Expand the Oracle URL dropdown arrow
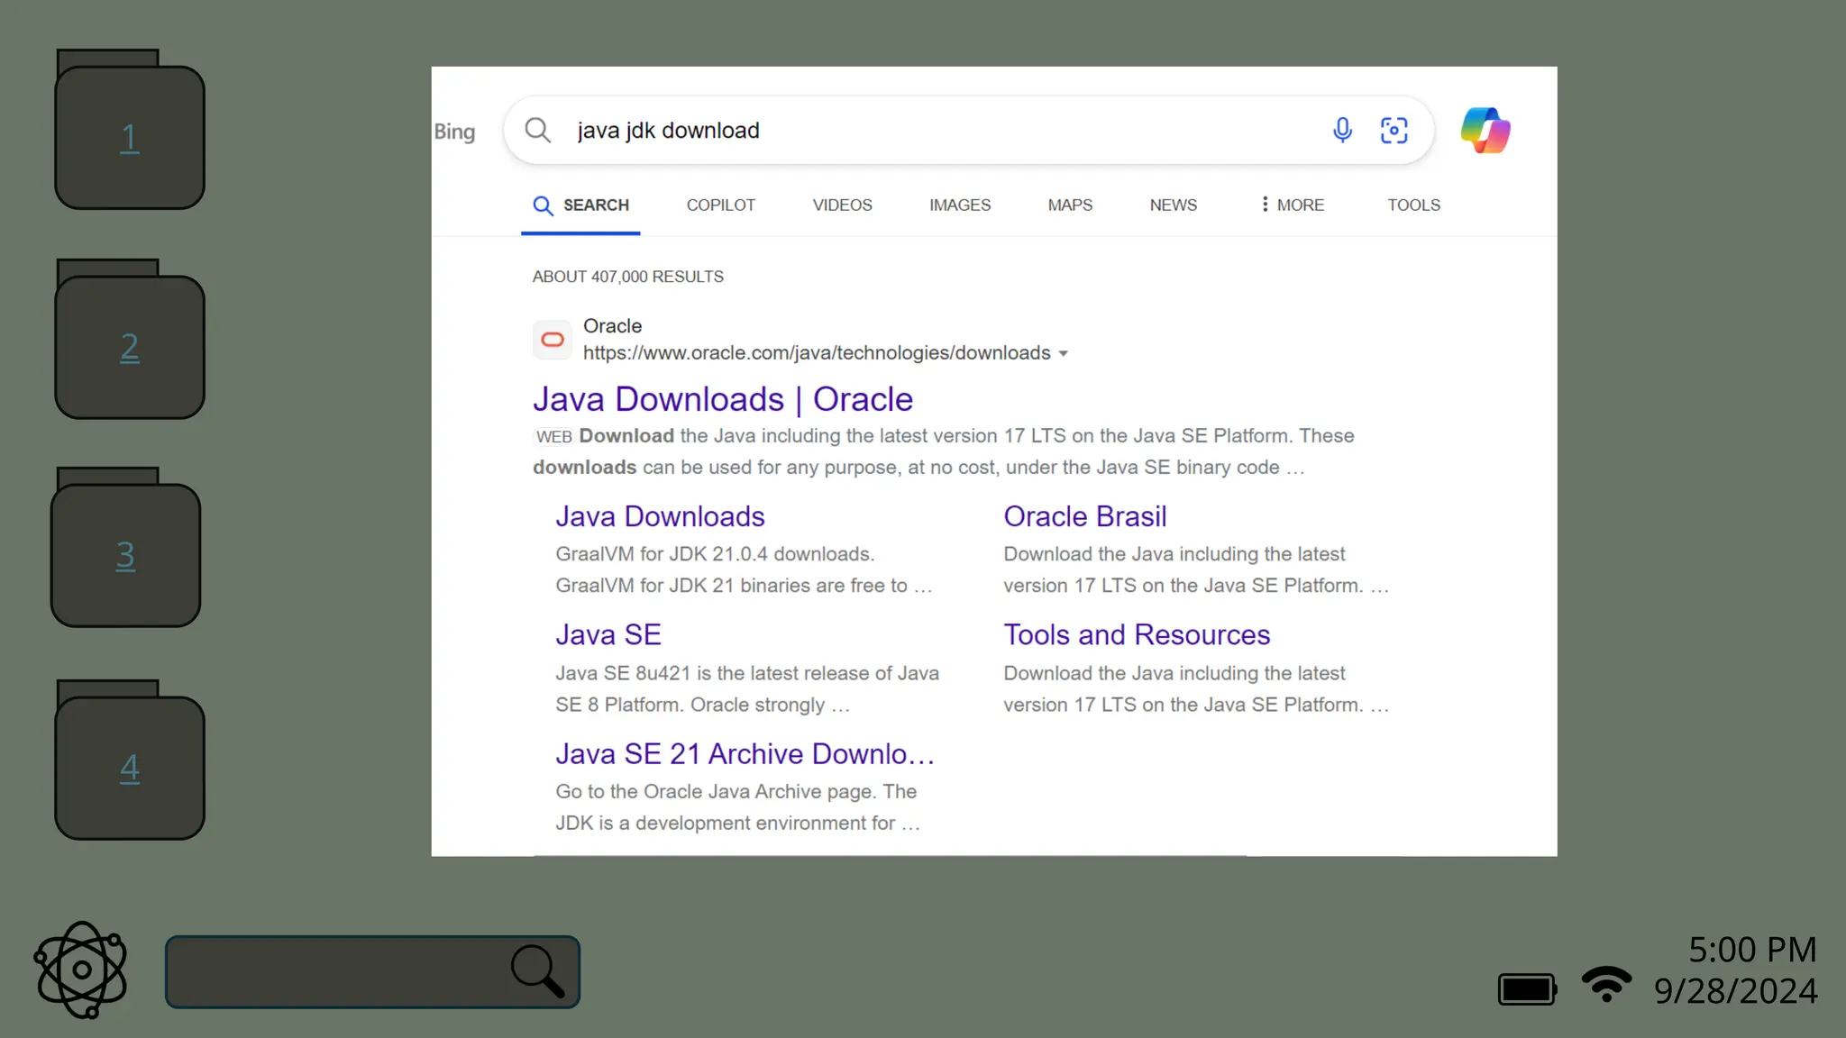Image resolution: width=1846 pixels, height=1038 pixels. [x=1064, y=354]
